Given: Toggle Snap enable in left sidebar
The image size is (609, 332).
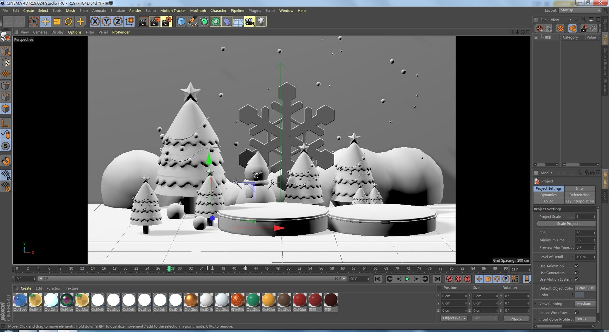Looking at the screenshot, I should click(6, 146).
